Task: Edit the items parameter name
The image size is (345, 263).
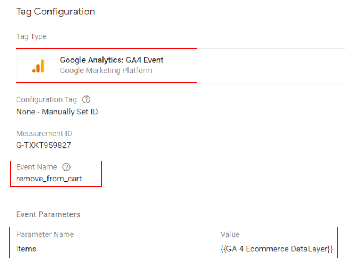Action: 26,249
